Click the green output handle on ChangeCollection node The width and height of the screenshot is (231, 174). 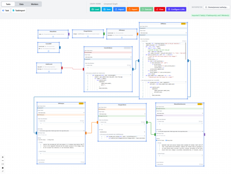104,34
